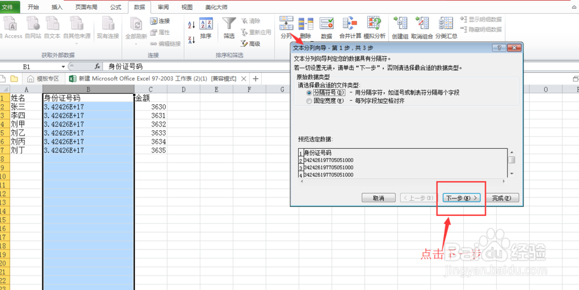Click Show Detail (显示明细数据)
579x290 pixels.
point(481,19)
